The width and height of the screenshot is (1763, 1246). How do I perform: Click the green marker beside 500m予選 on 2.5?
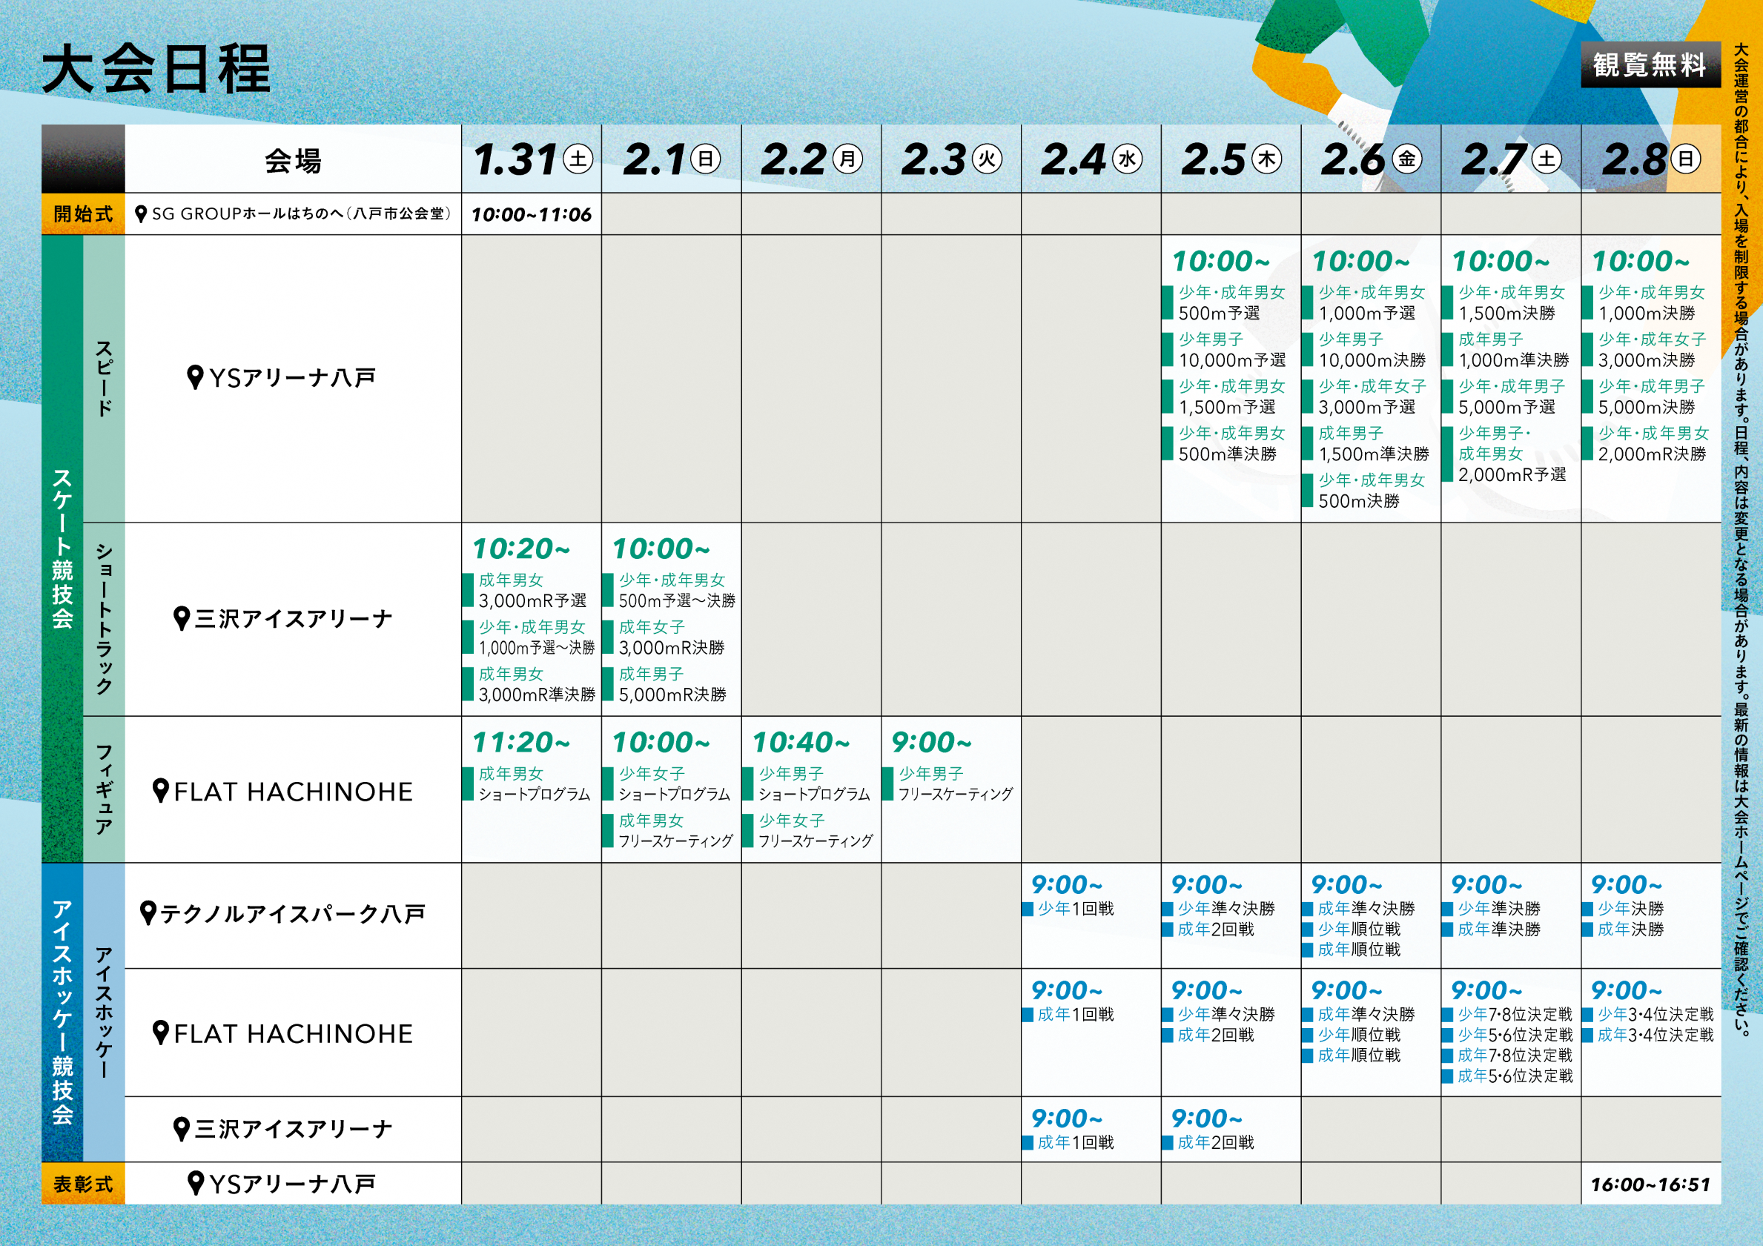tap(1167, 302)
